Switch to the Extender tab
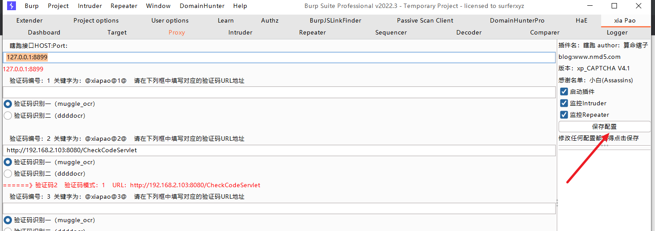This screenshot has width=655, height=231. tap(30, 20)
